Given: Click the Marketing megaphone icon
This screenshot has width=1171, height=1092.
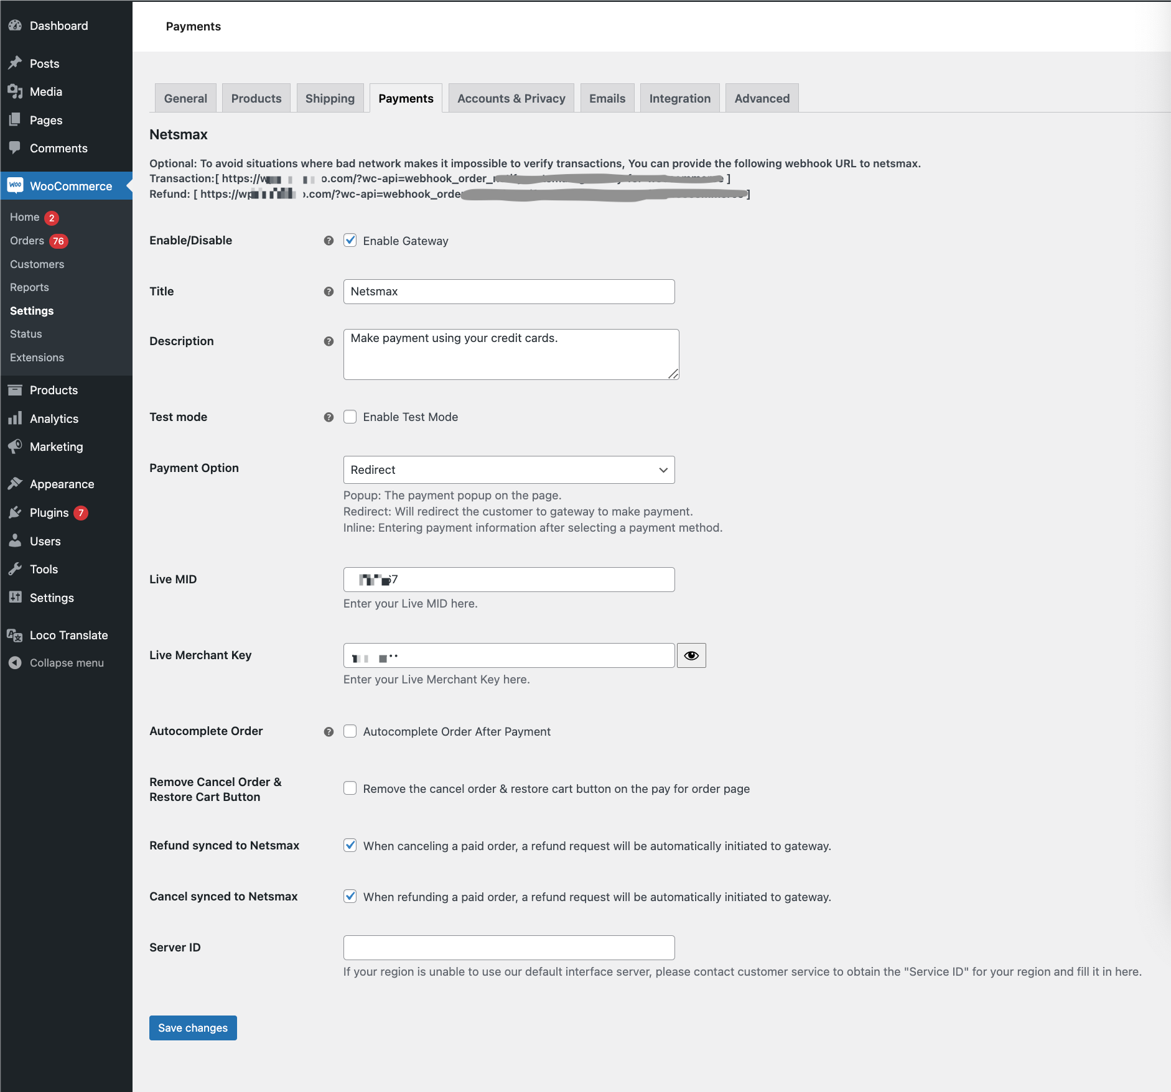Looking at the screenshot, I should point(15,447).
